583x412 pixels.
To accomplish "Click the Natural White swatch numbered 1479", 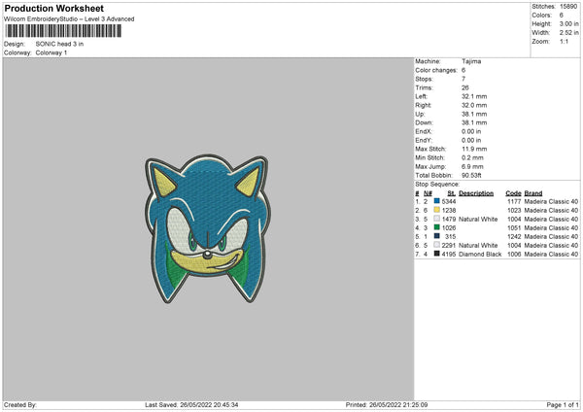I will click(x=438, y=219).
